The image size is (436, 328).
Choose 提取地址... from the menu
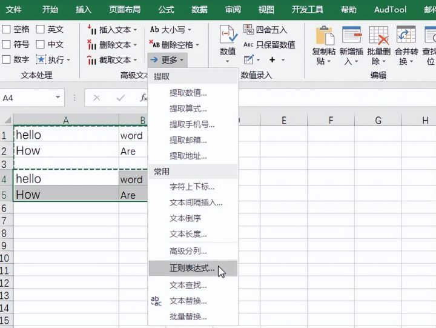click(193, 156)
